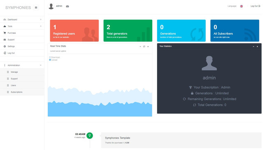Click the lock icon beside Generations
This screenshot has height=150, width=263.
click(192, 93)
